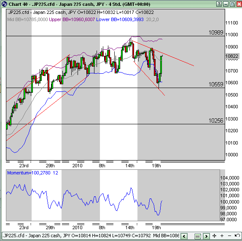Click the Mid BB=10785,0000 indicator label

(x=27, y=19)
